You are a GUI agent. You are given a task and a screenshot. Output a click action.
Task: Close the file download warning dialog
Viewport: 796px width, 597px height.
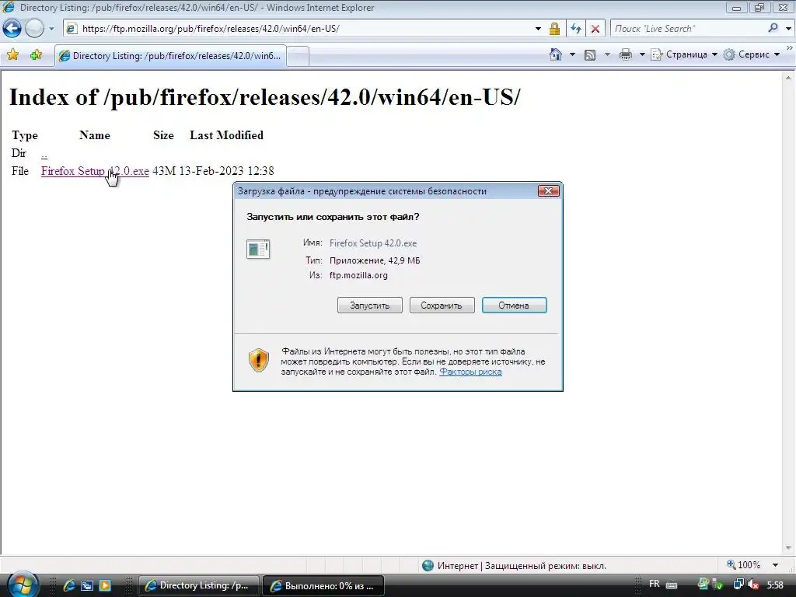(x=548, y=191)
